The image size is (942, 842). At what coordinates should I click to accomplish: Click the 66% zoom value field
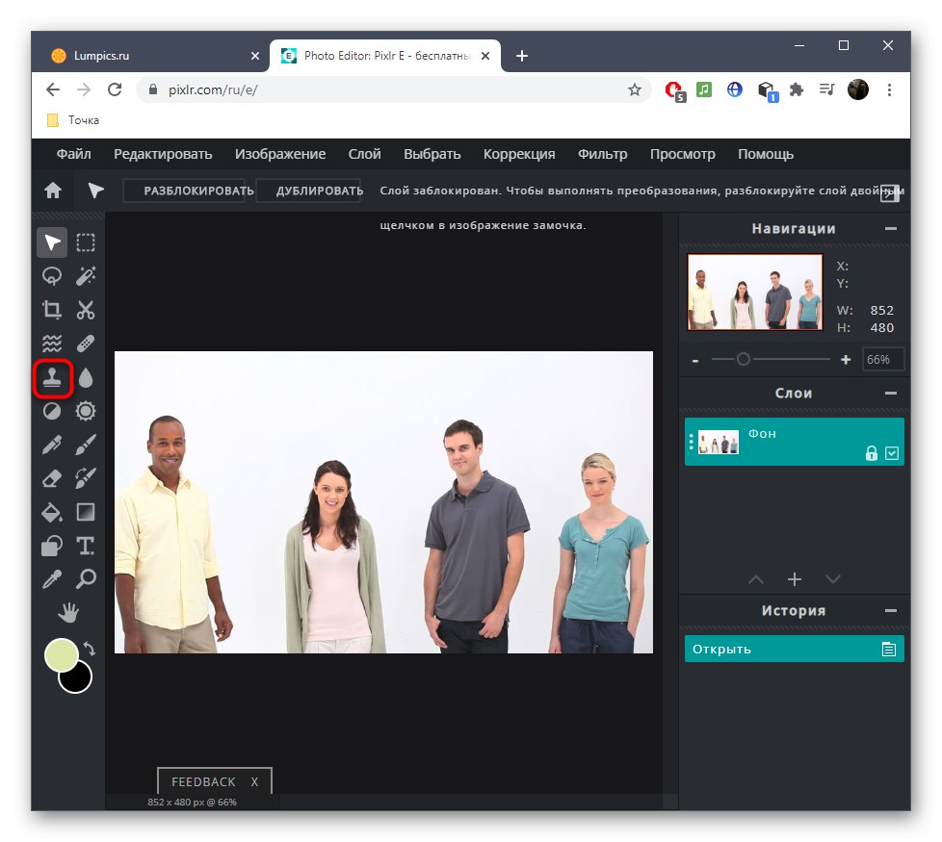pos(883,360)
